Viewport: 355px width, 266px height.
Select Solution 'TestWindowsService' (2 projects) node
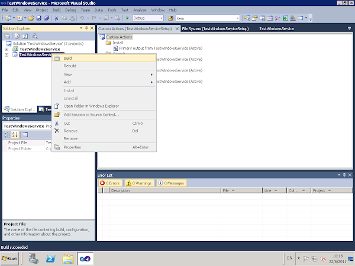click(x=48, y=43)
